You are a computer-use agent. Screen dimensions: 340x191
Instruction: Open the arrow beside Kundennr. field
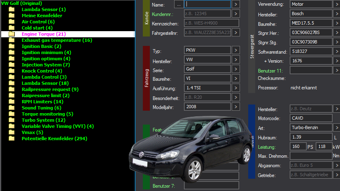[236, 14]
